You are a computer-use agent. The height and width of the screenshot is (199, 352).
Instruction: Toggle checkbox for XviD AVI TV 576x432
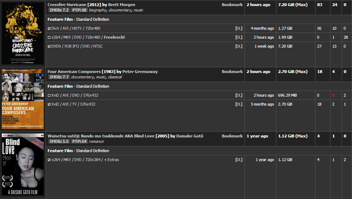(49, 104)
